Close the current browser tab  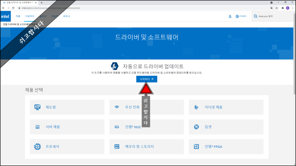click(x=36, y=3)
